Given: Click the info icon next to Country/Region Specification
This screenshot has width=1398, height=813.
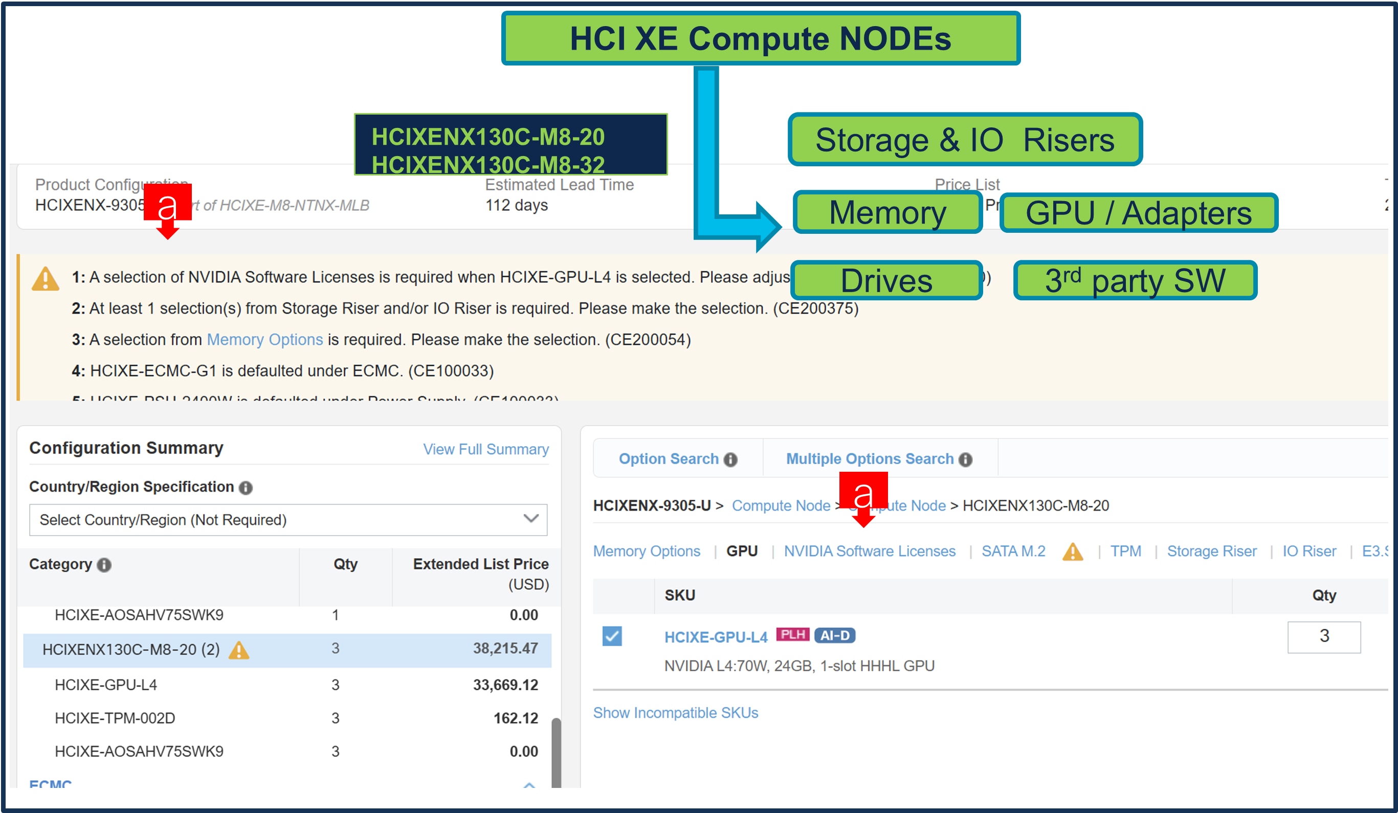Looking at the screenshot, I should [245, 488].
